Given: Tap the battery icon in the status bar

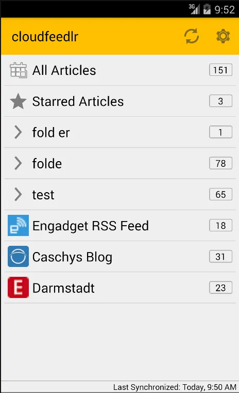Looking at the screenshot, I should click(207, 9).
